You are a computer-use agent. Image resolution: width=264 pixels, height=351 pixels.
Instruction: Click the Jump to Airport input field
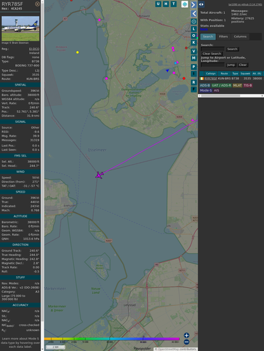pyautogui.click(x=213, y=65)
